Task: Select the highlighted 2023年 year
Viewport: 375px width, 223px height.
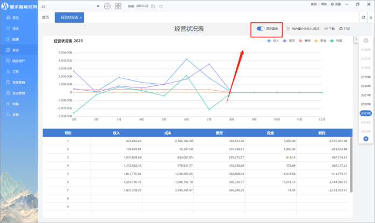Action: 366,113
